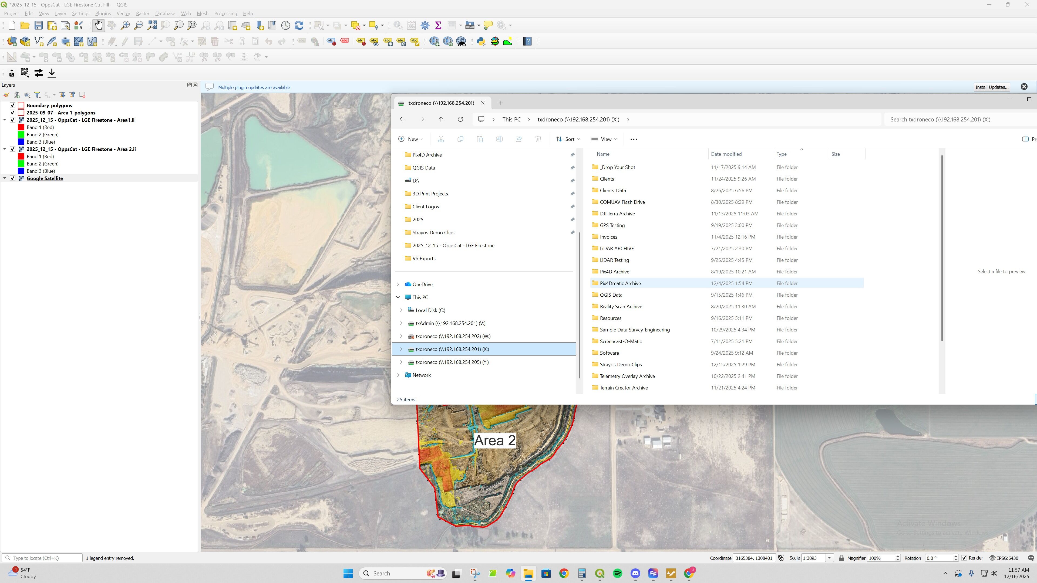Screen dimensions: 1037x583
Task: Click the Add Group icon in Layers
Action: coord(17,95)
